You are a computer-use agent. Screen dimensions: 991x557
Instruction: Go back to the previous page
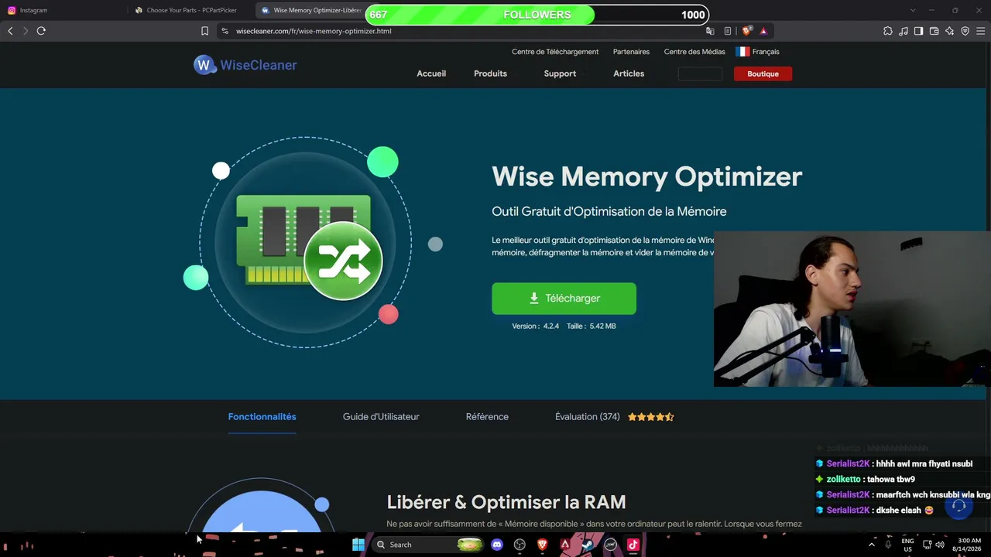click(10, 31)
